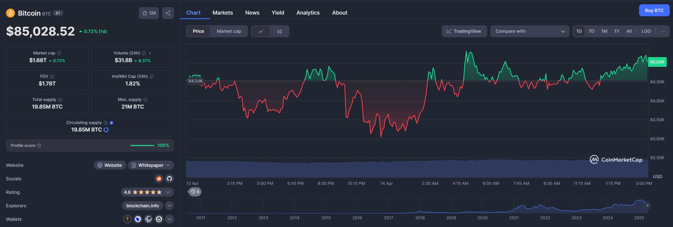Open Max. supply info tooltip icon

click(145, 99)
